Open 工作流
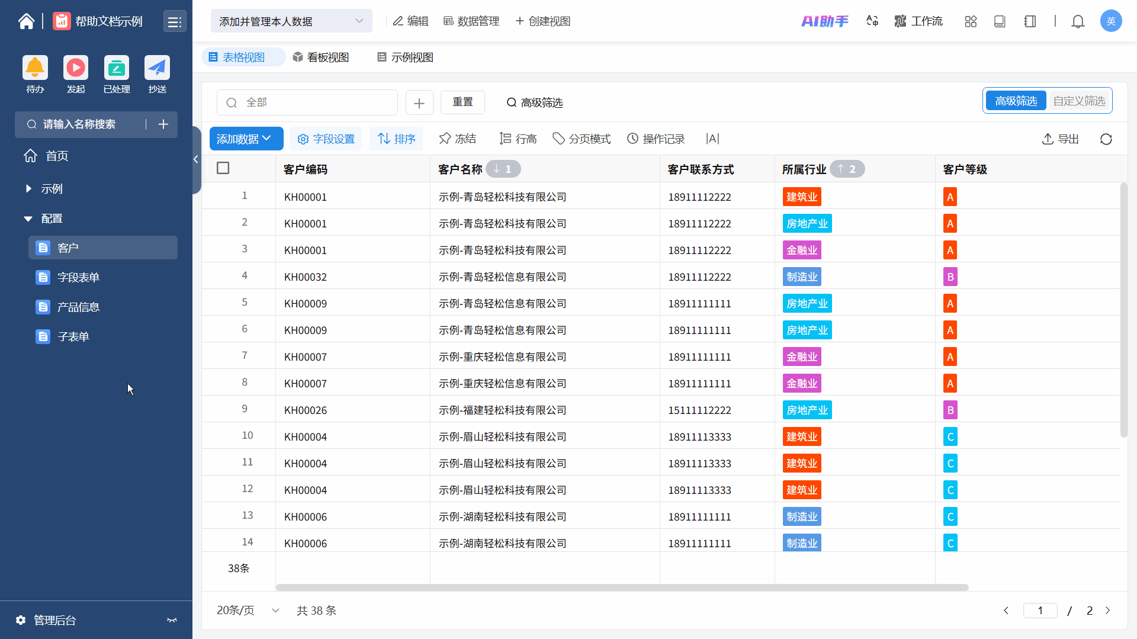This screenshot has width=1137, height=639. pos(918,21)
